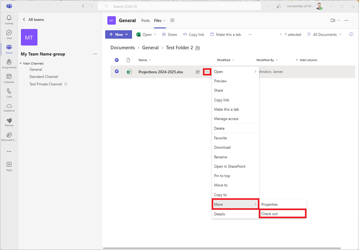The height and width of the screenshot is (250, 359).
Task: Click the share icon beside Projections file
Action: (198, 72)
